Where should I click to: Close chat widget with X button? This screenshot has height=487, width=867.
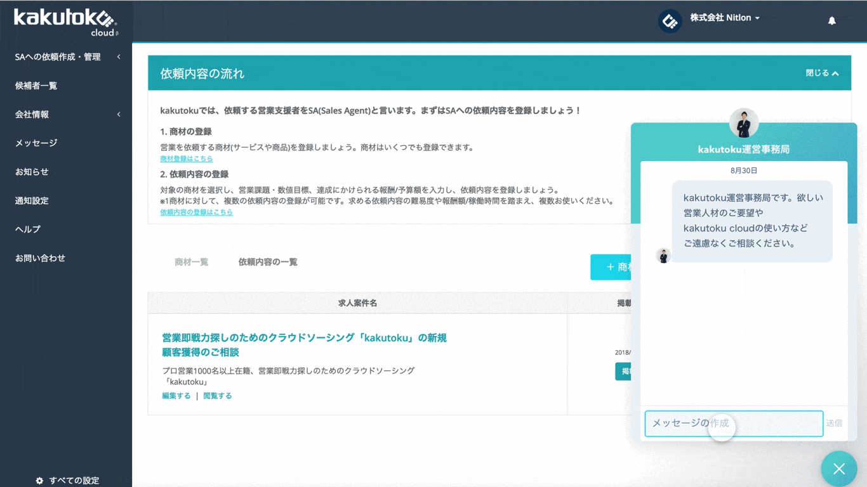tap(838, 469)
